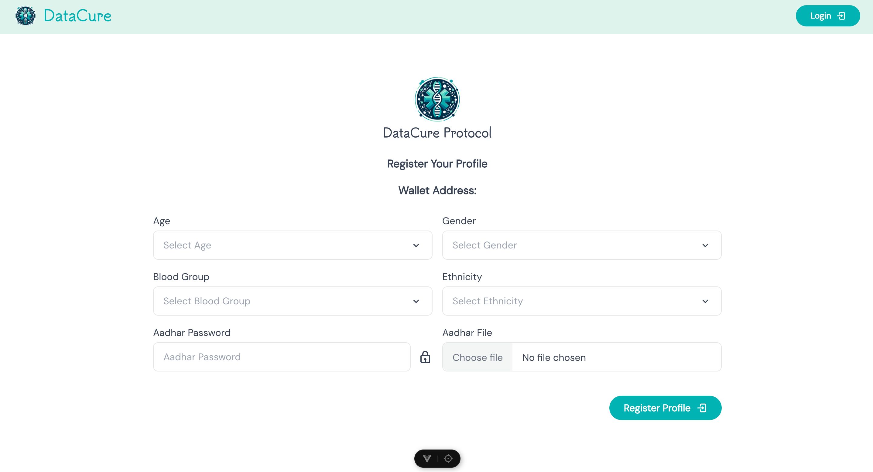Screen dimensions: 873x472
Task: Expand the Age selection dropdown
Action: [292, 245]
